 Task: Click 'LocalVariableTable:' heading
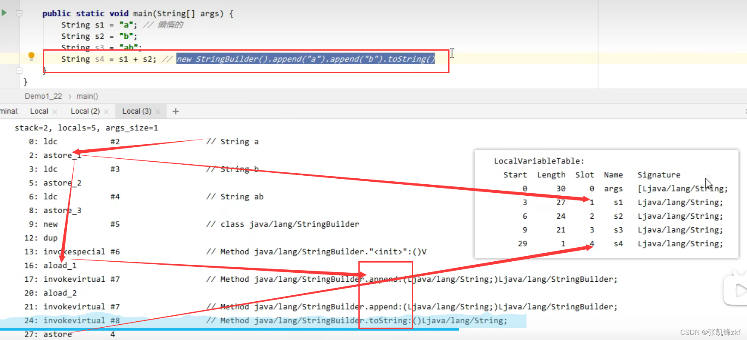[x=539, y=161]
